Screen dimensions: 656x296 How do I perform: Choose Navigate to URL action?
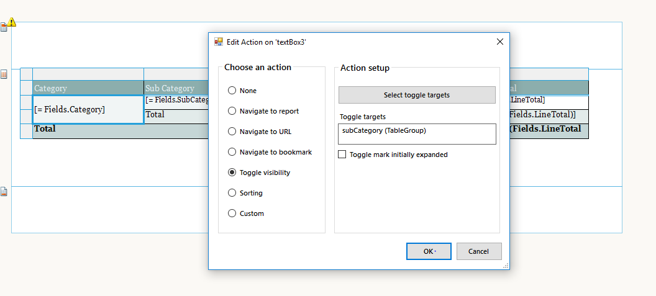232,132
